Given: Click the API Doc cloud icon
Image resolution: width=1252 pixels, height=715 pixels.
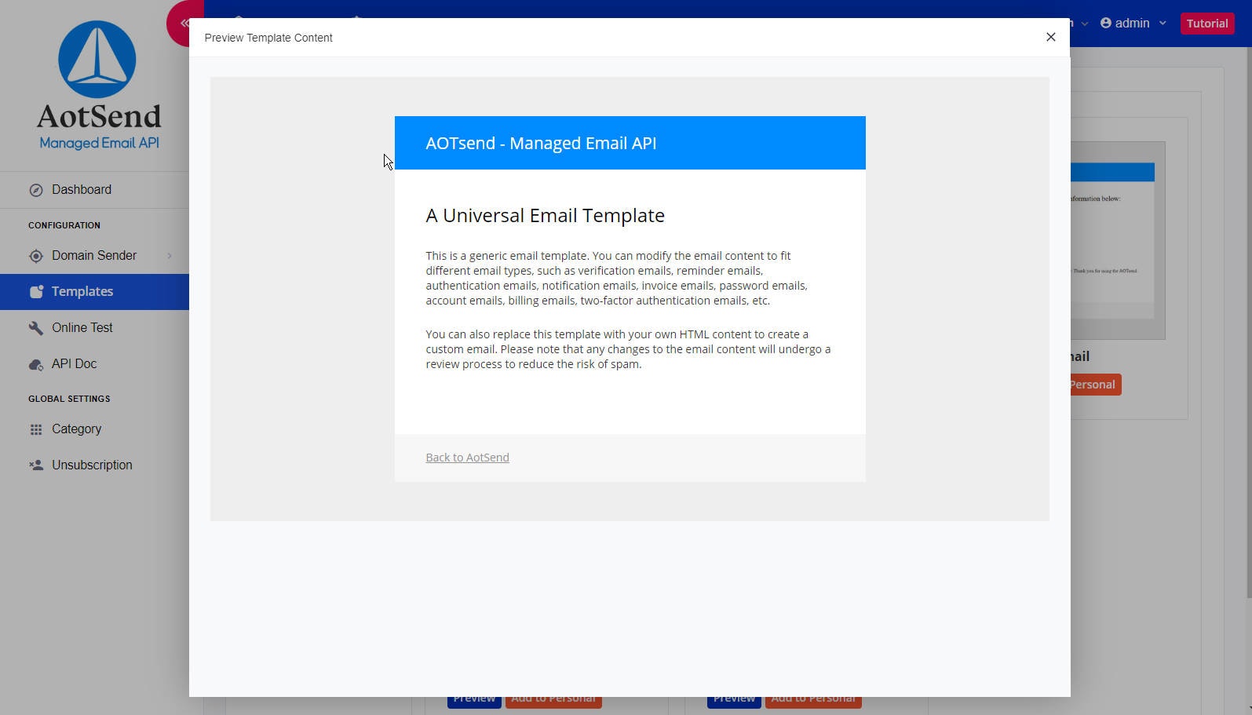Looking at the screenshot, I should 36,364.
